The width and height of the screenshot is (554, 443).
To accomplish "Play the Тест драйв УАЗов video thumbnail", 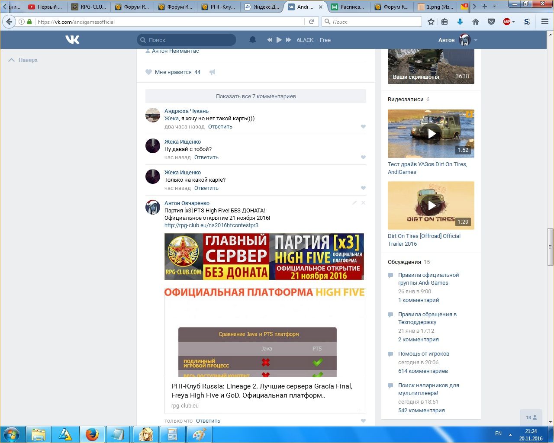I will click(x=431, y=134).
